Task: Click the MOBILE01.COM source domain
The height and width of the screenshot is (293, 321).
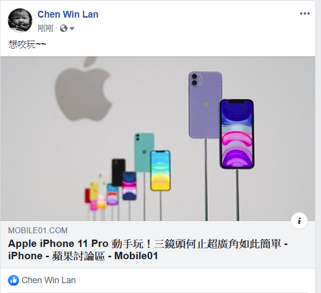Action: tap(38, 230)
